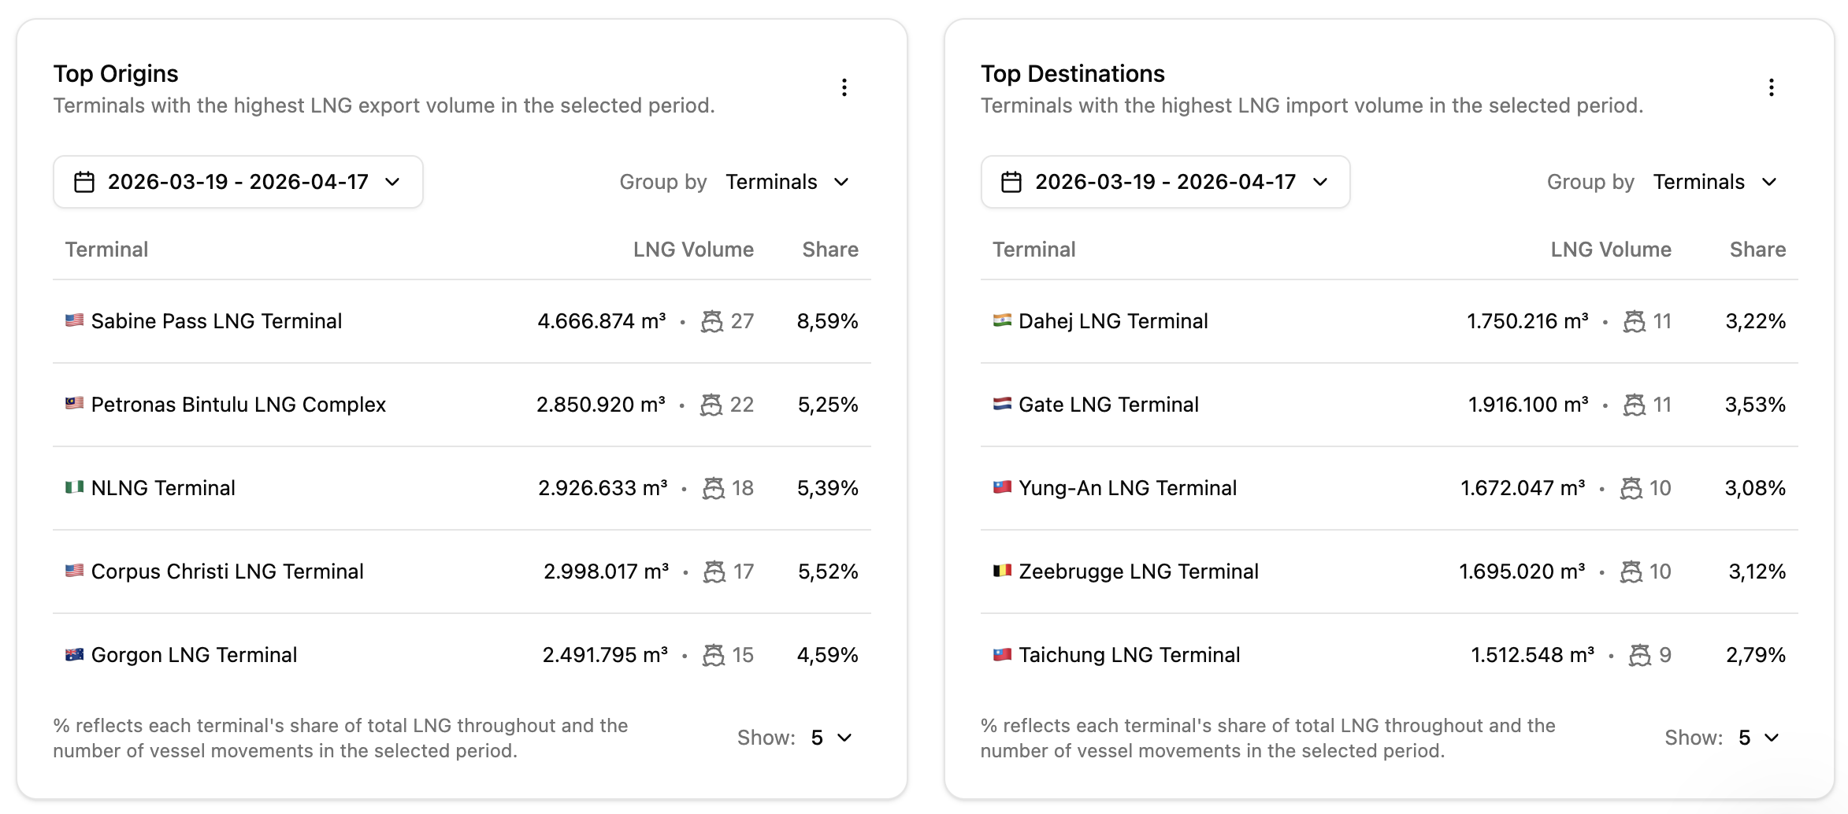Viewport: 1848px width, 814px height.
Task: Open the Group by Terminals dropdown in Top Destinations
Action: pos(1715,182)
